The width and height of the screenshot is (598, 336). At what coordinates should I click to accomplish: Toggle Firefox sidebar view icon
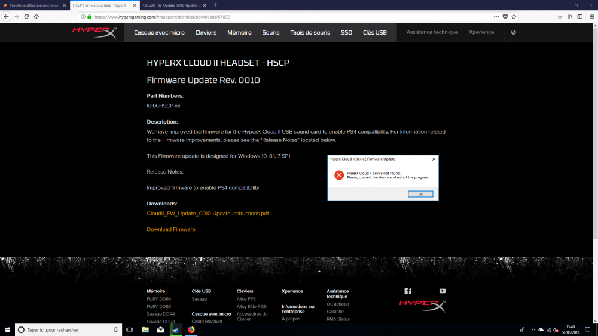(579, 16)
